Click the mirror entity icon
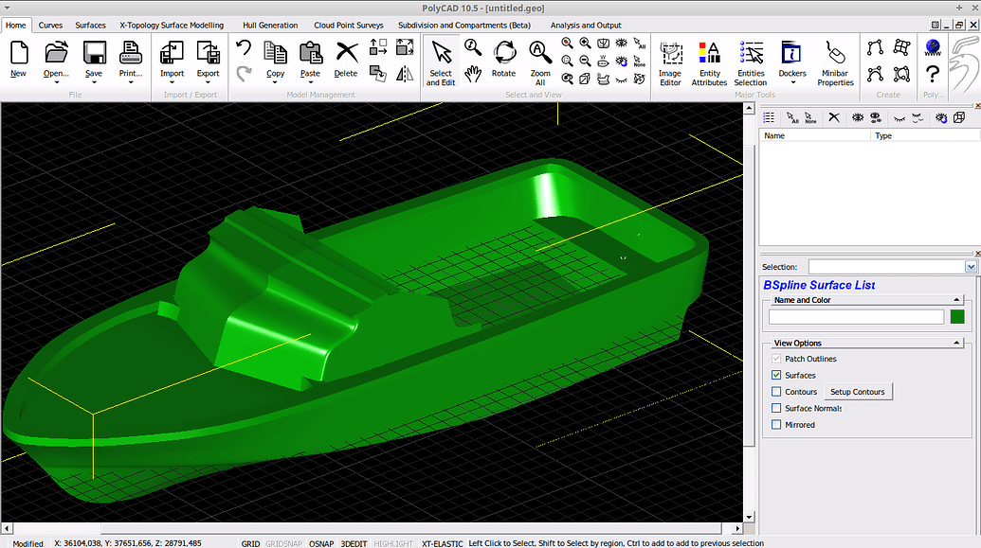This screenshot has width=981, height=548. [405, 74]
